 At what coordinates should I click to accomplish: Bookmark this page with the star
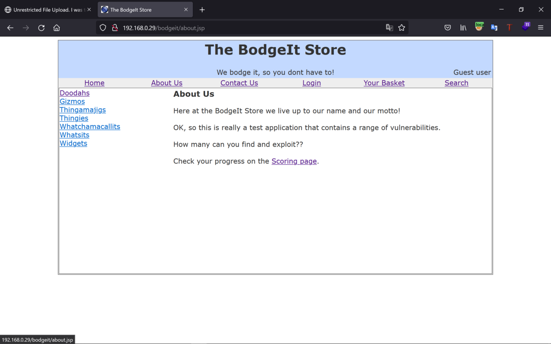pyautogui.click(x=402, y=28)
